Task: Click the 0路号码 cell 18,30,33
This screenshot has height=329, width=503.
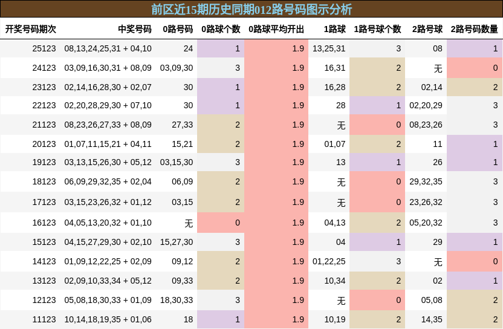Action: (x=177, y=300)
